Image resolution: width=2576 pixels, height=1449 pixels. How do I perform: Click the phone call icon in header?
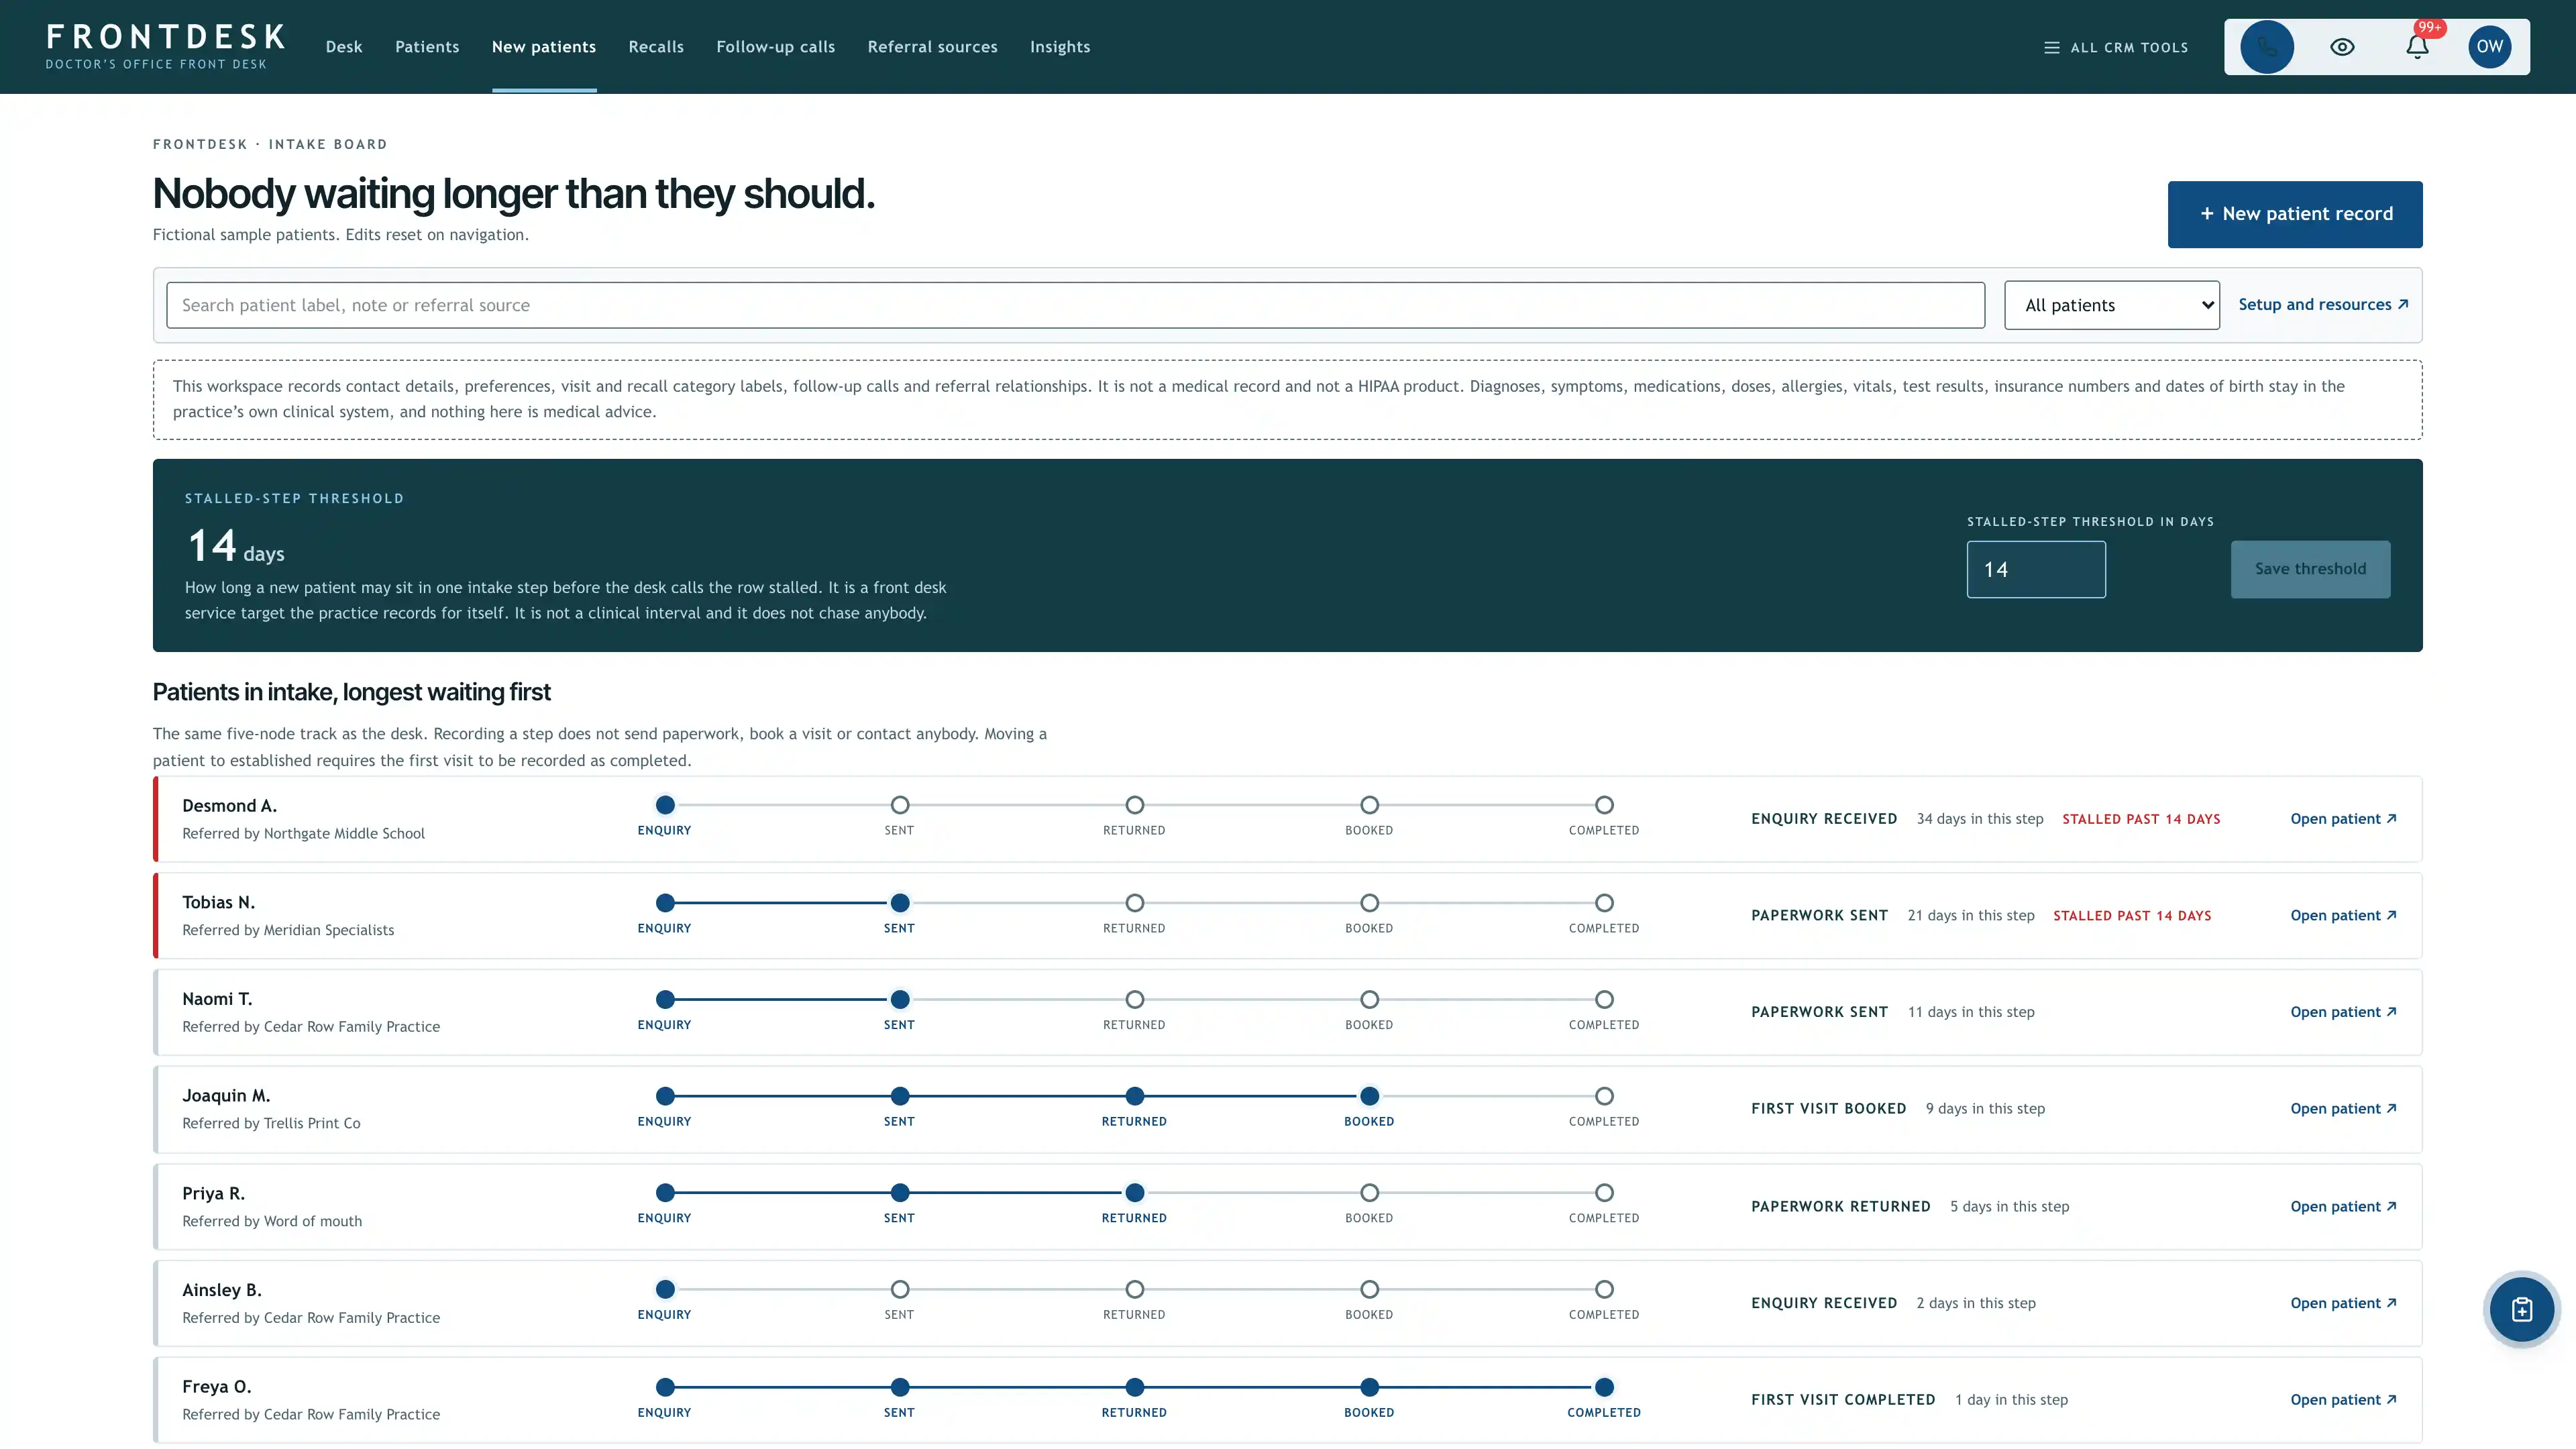coord(2267,47)
